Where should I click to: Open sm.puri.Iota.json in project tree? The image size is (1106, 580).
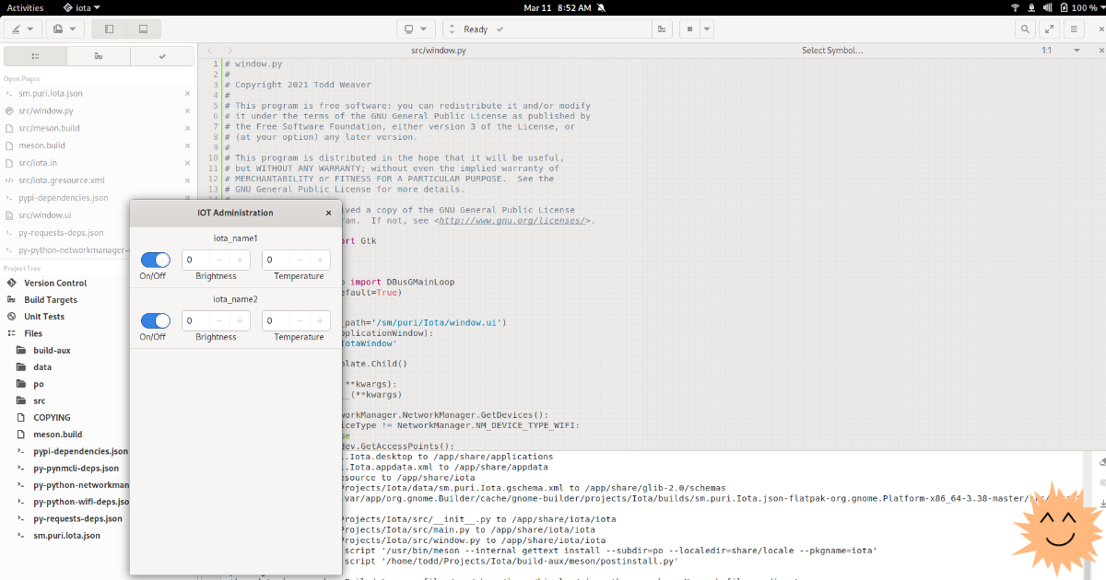pyautogui.click(x=66, y=535)
